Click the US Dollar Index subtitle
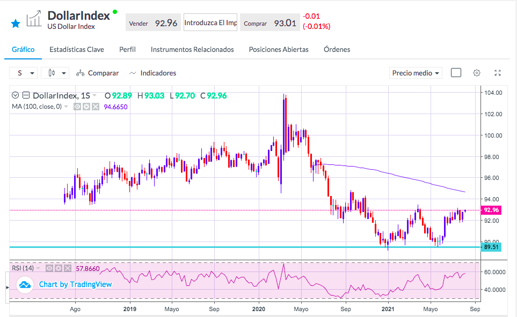Image resolution: width=517 pixels, height=317 pixels. tap(71, 27)
